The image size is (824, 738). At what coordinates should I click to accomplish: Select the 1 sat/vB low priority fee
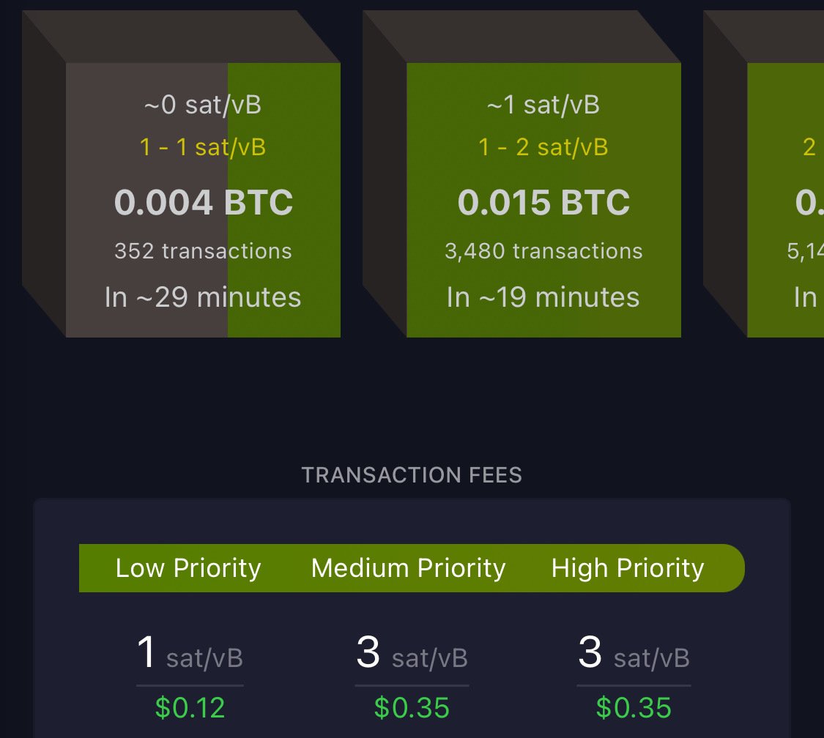(x=190, y=652)
